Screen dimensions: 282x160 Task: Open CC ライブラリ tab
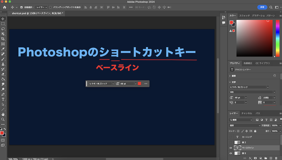(263, 63)
